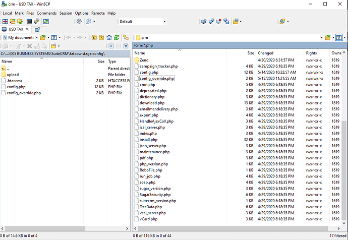
Task: Go to local home directory icon
Action: (x=109, y=37)
